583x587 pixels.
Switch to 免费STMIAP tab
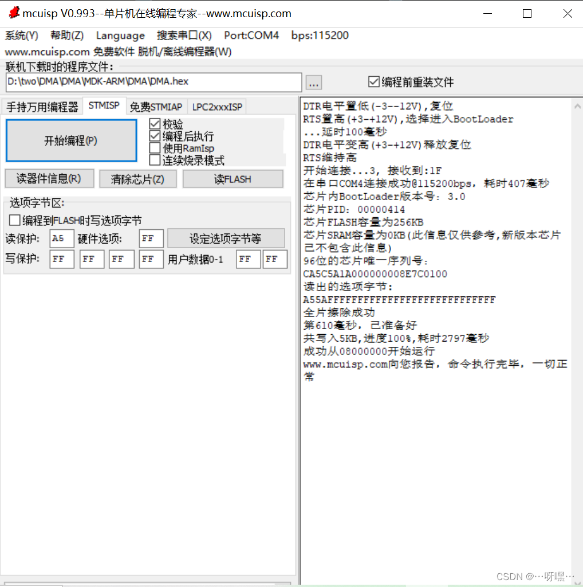pos(156,107)
